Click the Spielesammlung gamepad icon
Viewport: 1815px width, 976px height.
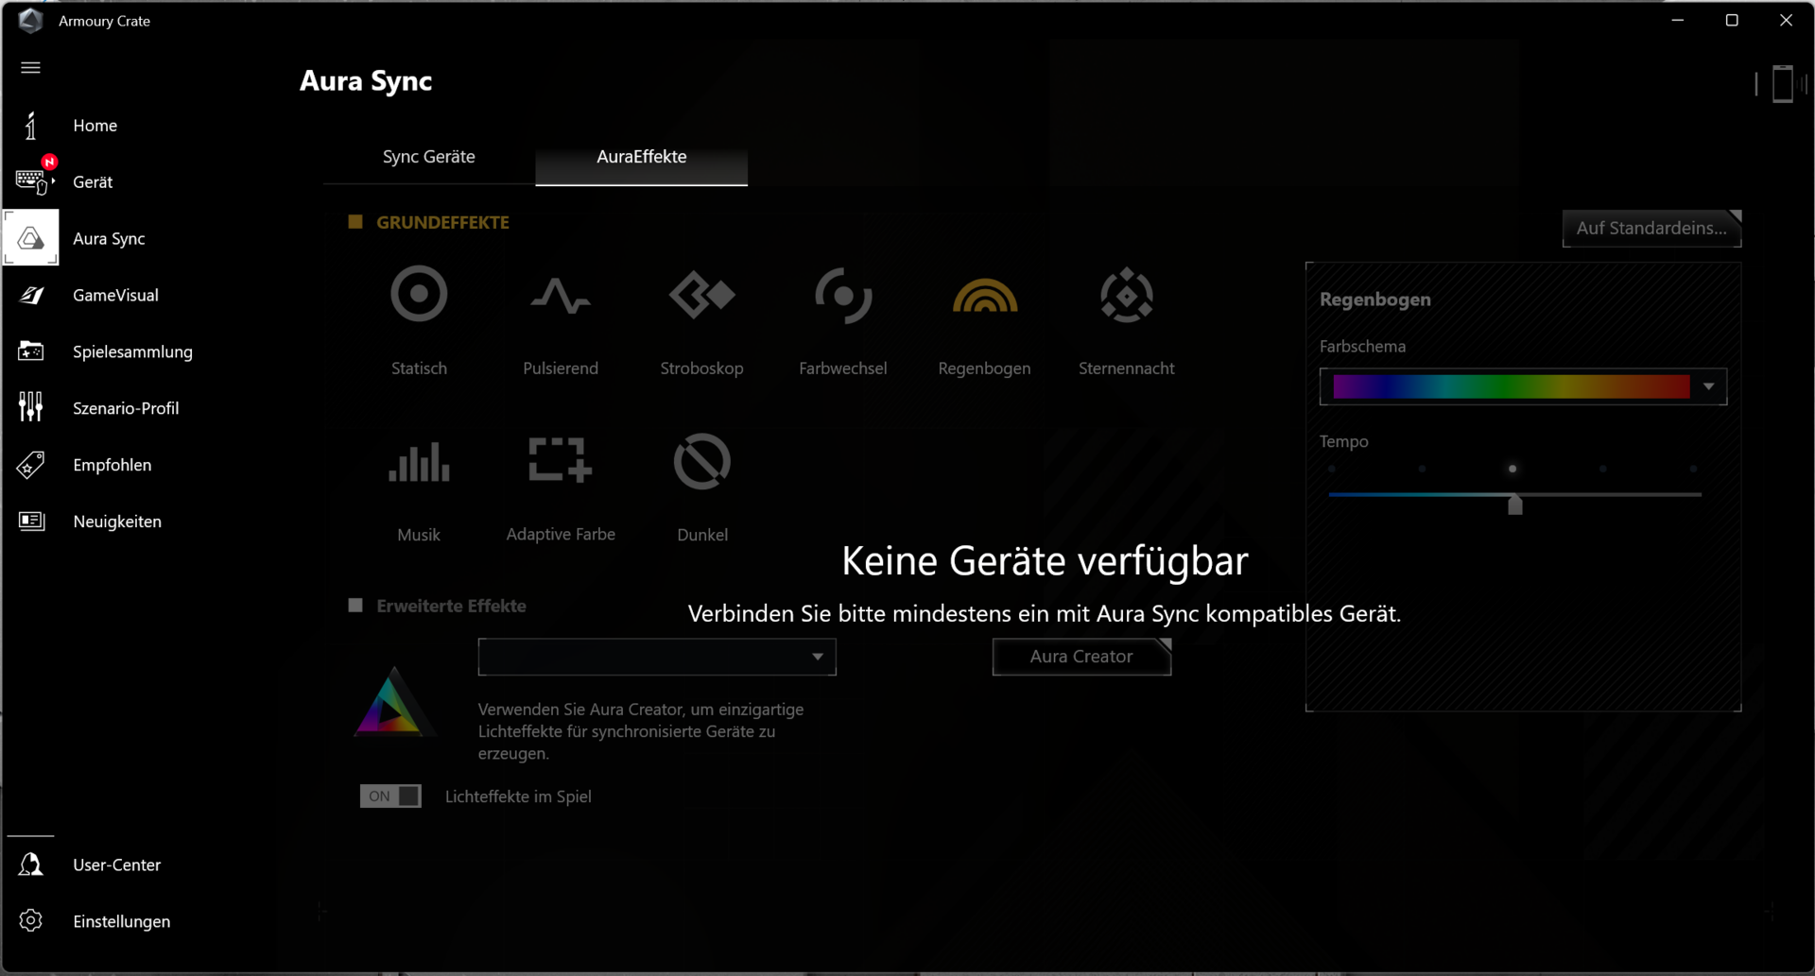(30, 351)
